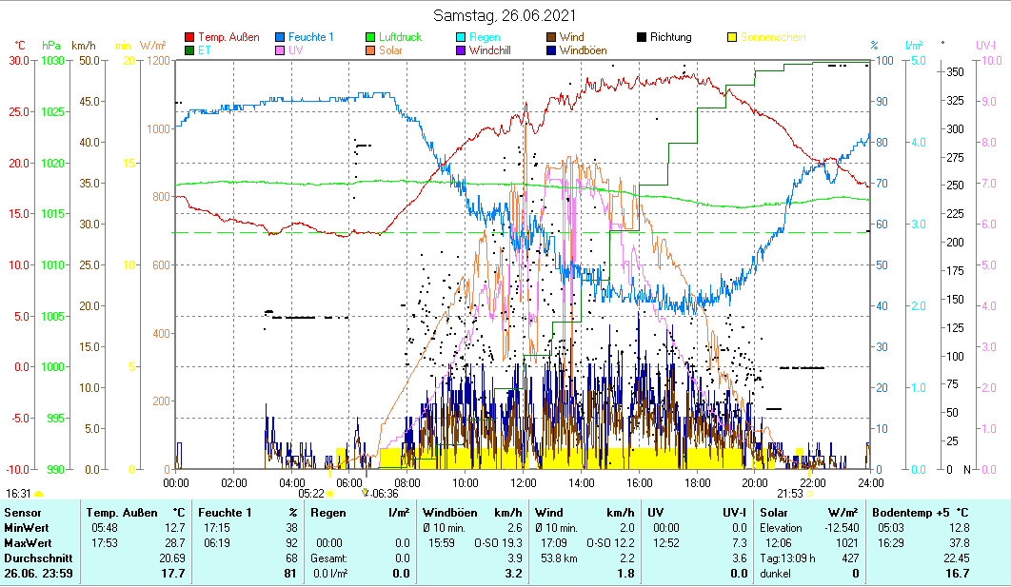The height and width of the screenshot is (587, 1011).
Task: Click the brown Wind legend swatch
Action: 551,38
